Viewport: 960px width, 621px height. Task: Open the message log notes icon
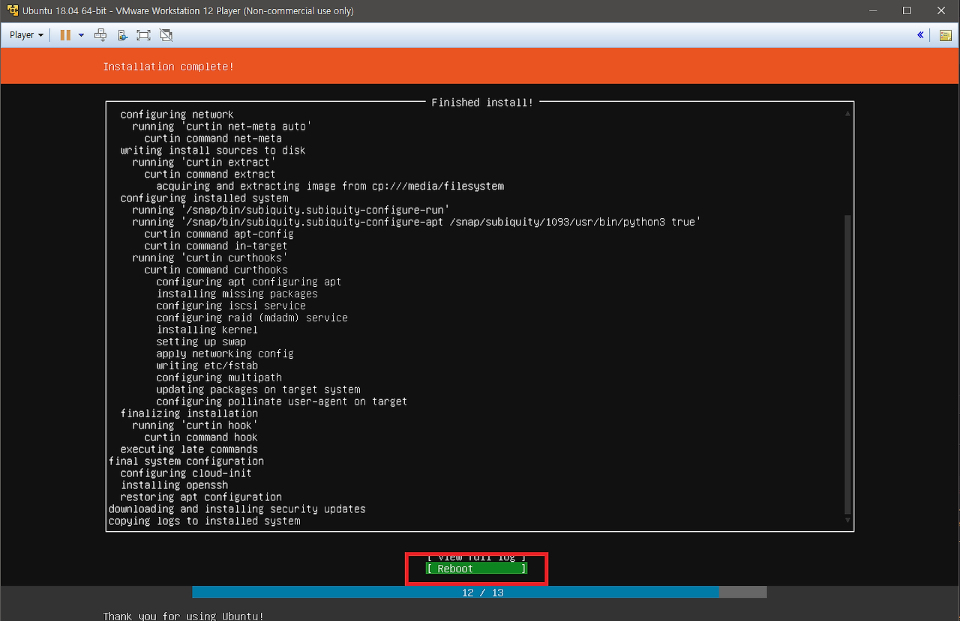tap(945, 34)
